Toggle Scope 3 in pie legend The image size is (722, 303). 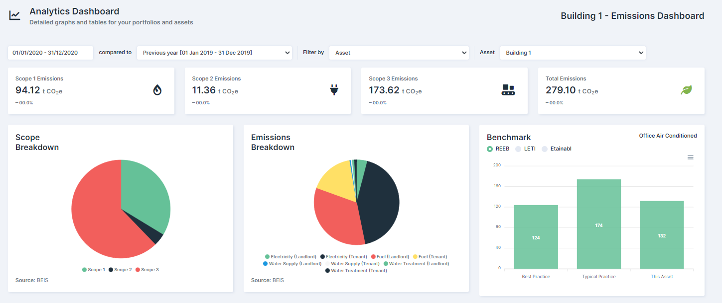[147, 270]
